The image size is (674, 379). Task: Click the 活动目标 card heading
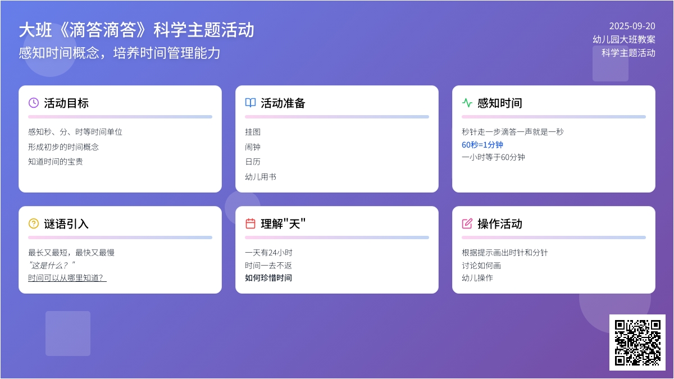click(x=66, y=103)
